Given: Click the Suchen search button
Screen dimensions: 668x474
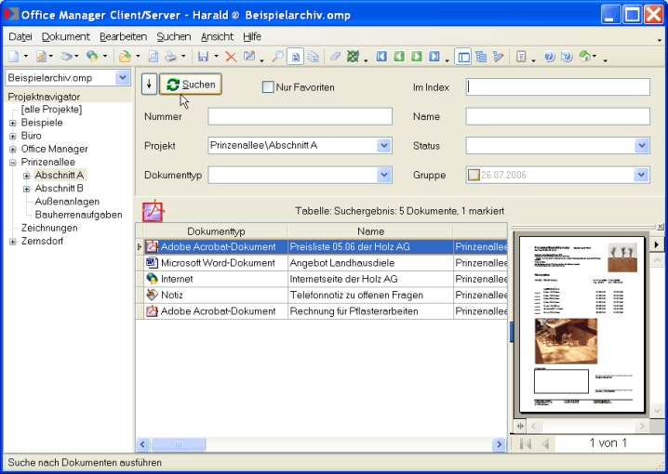Looking at the screenshot, I should click(x=190, y=85).
